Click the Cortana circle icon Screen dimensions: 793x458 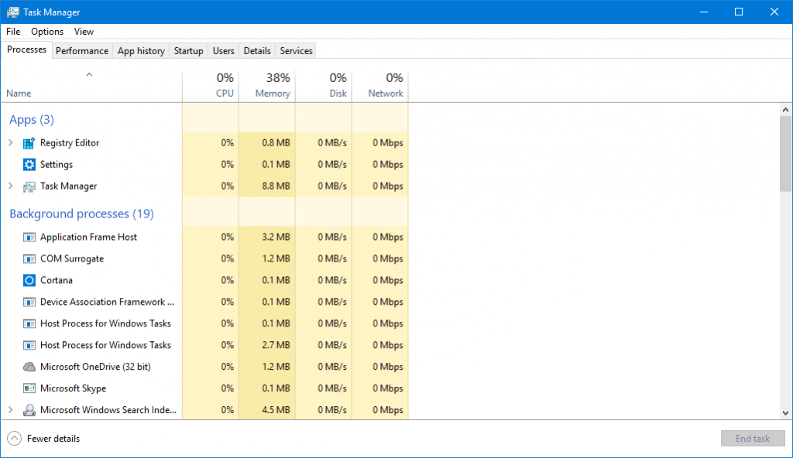(28, 280)
